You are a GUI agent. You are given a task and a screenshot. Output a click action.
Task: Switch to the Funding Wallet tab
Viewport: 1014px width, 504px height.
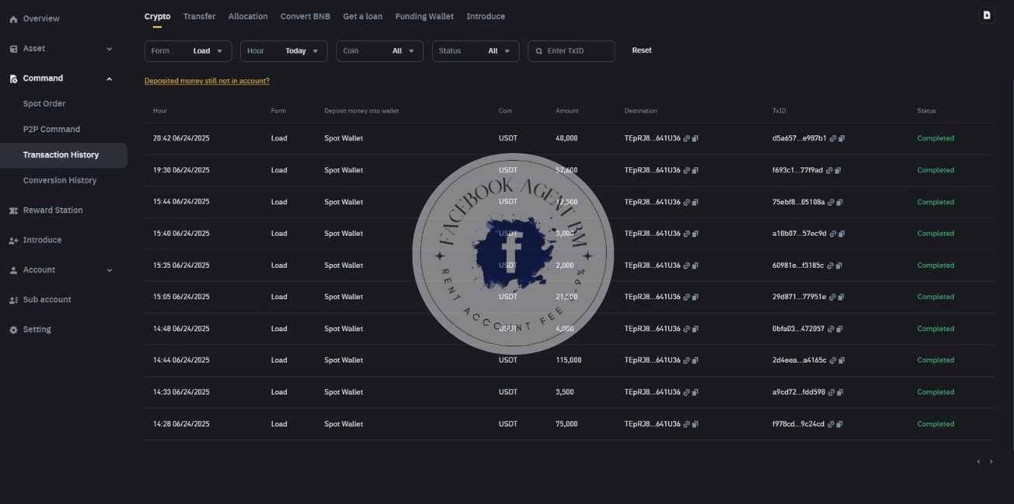click(x=424, y=16)
